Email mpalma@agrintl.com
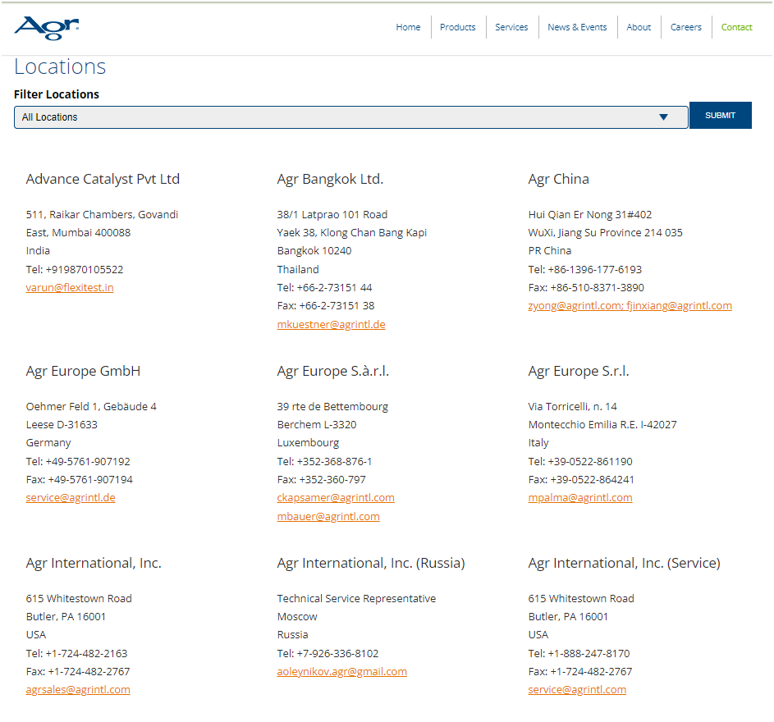The width and height of the screenshot is (774, 722). pos(580,498)
